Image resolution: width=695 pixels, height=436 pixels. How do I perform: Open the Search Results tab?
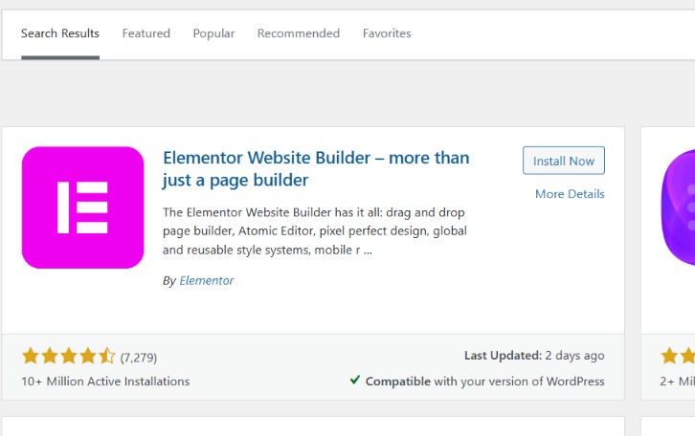tap(60, 33)
